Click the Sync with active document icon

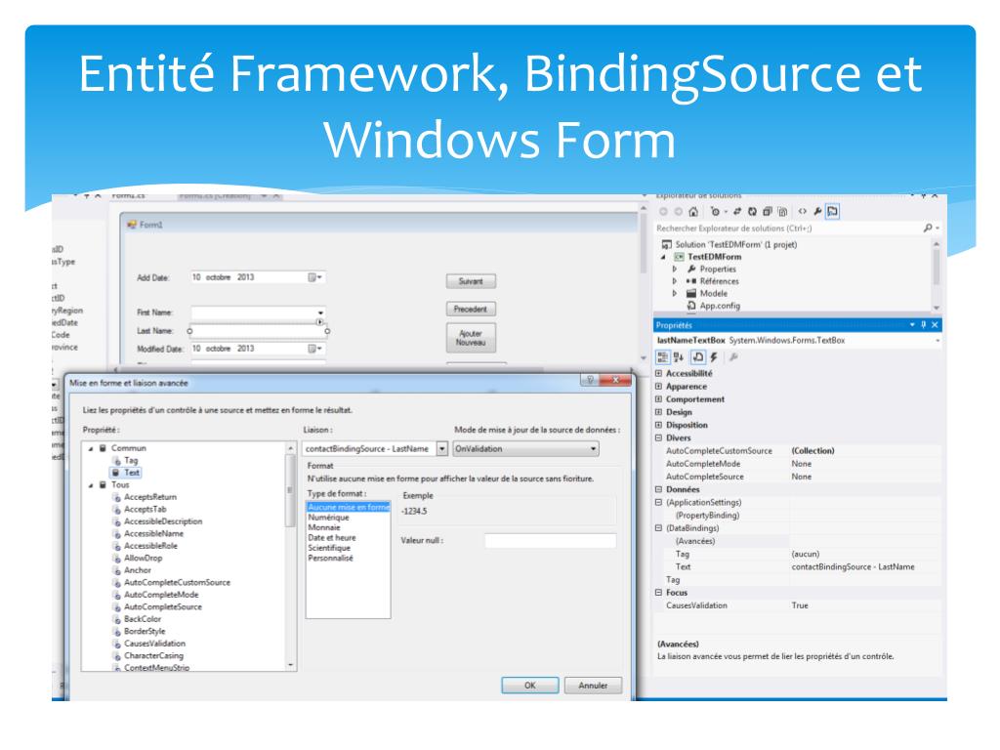pos(737,212)
